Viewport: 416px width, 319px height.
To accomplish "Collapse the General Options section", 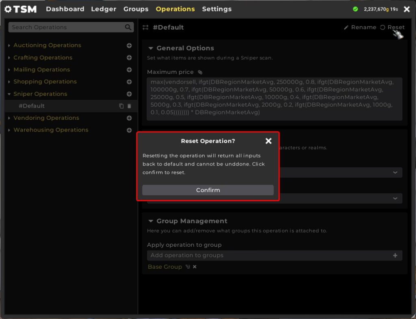I will [151, 48].
